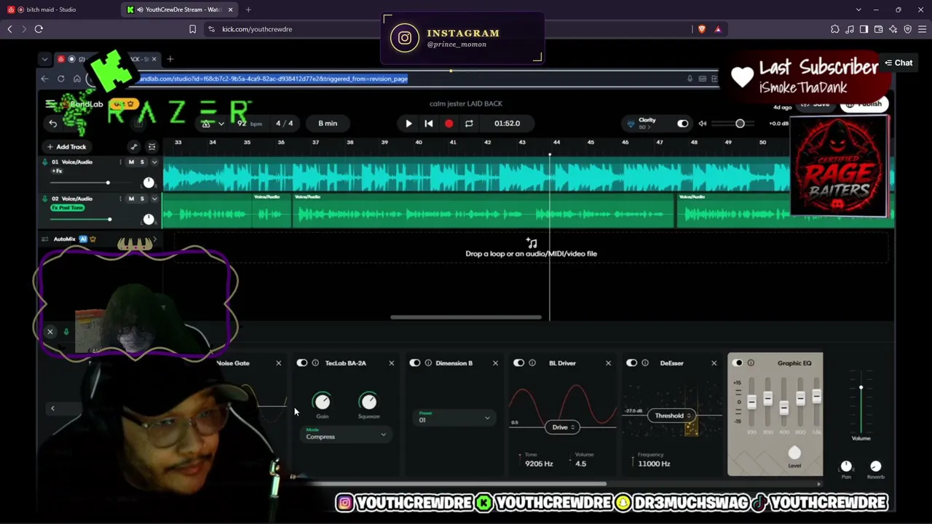
Task: Open the Drive parameter selector
Action: point(563,427)
